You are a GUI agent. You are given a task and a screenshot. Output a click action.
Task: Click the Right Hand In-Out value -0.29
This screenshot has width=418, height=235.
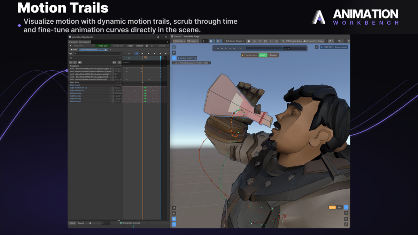coord(118,91)
